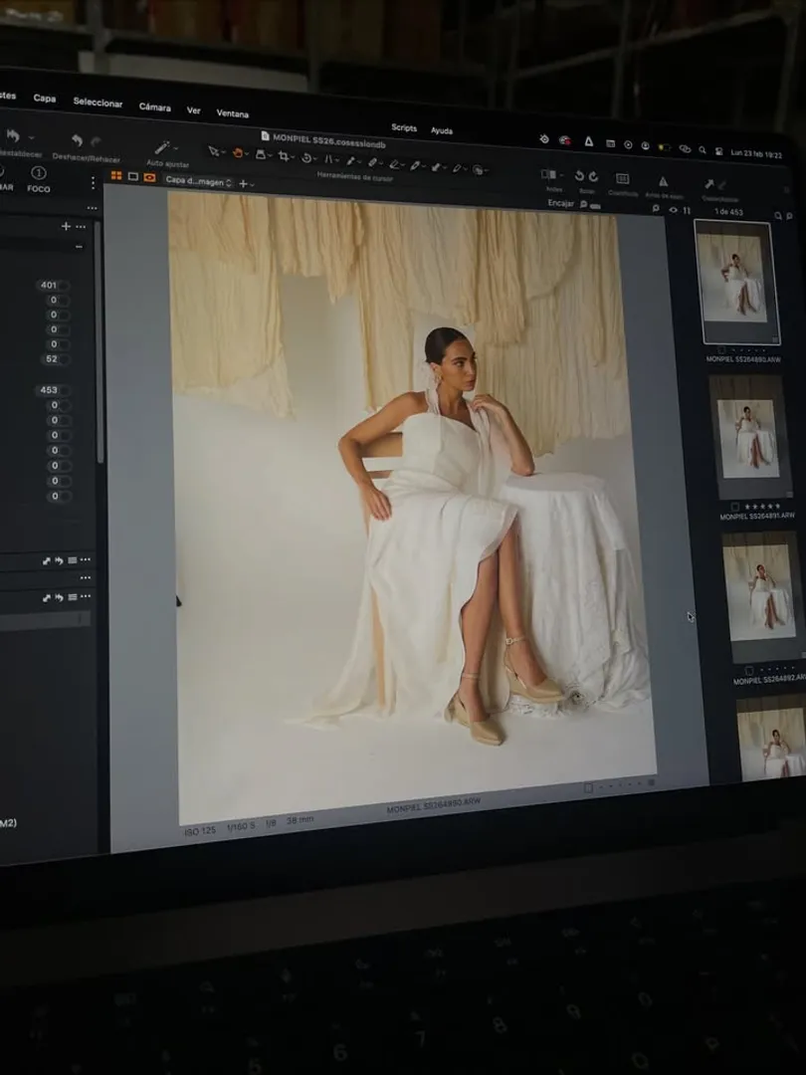Click the keystone cursor tool icon
Screen dimensions: 806x1075
click(327, 158)
